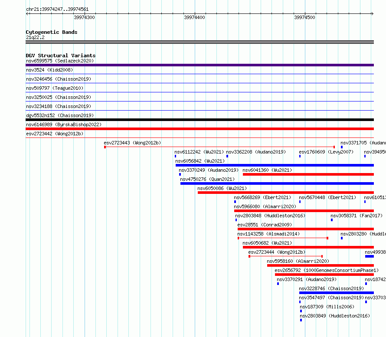Image resolution: width=386 pixels, height=337 pixels.
Task: Select nsv4750276 (Quan2021) label
Action: coord(207,179)
